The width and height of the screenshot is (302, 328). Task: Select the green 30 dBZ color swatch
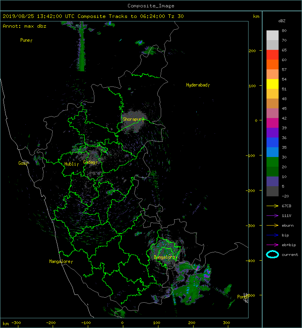(272, 162)
